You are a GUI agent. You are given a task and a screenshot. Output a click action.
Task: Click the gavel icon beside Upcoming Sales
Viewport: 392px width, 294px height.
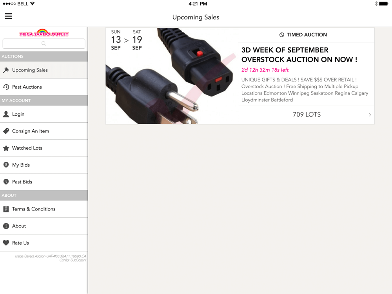click(x=6, y=70)
